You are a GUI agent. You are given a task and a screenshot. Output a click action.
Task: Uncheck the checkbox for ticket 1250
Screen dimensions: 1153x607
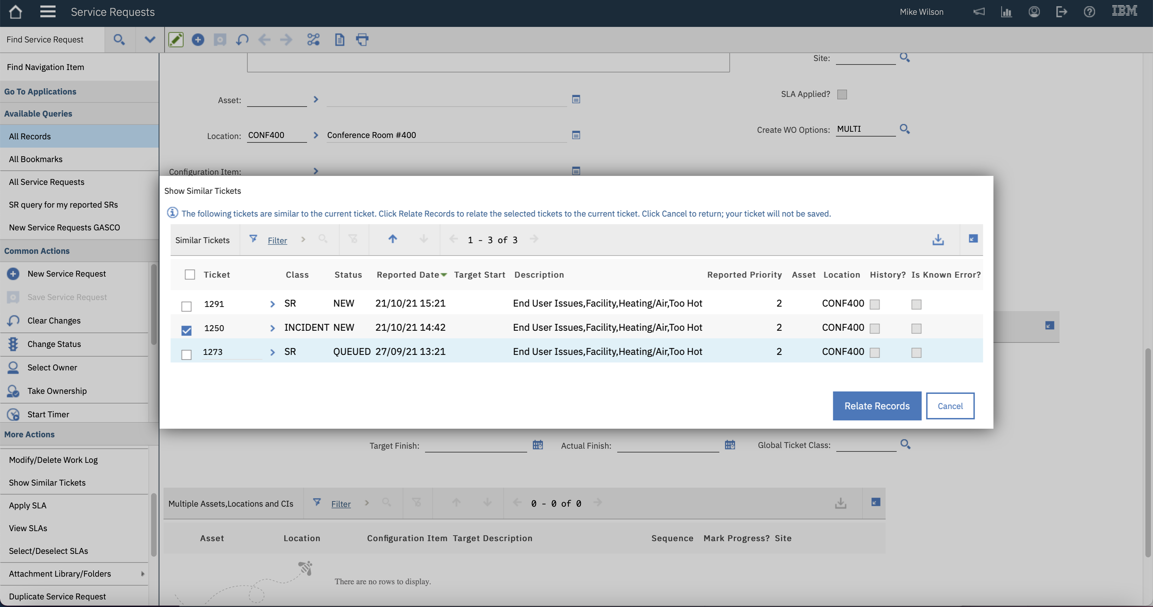(x=186, y=330)
